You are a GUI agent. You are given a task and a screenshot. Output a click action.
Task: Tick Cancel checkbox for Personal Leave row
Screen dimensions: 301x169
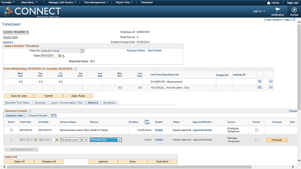coord(256,140)
